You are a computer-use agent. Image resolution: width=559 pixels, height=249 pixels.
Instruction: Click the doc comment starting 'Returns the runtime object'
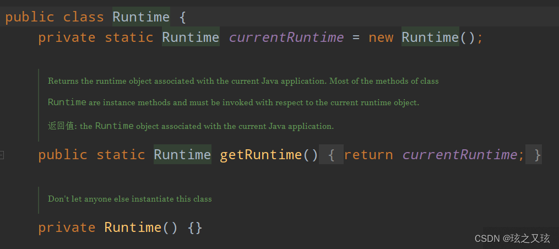pos(243,81)
